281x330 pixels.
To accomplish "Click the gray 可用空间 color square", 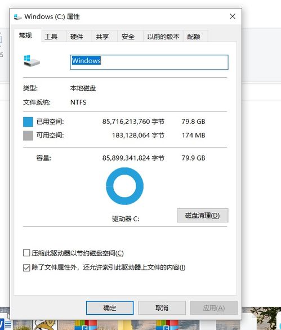I will [x=28, y=135].
